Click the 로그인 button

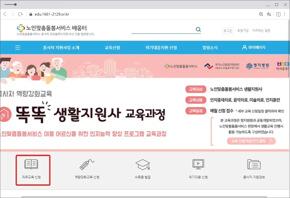click(228, 31)
